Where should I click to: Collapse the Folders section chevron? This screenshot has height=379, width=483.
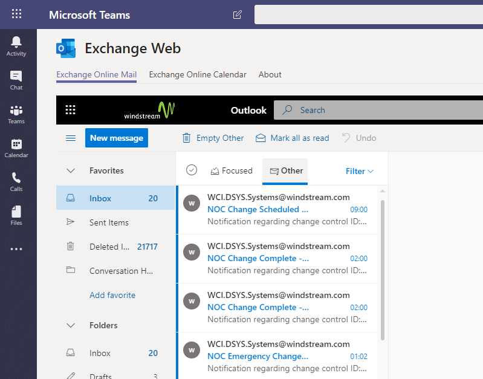71,325
